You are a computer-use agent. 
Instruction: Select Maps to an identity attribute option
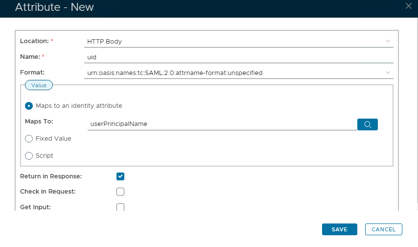(29, 106)
